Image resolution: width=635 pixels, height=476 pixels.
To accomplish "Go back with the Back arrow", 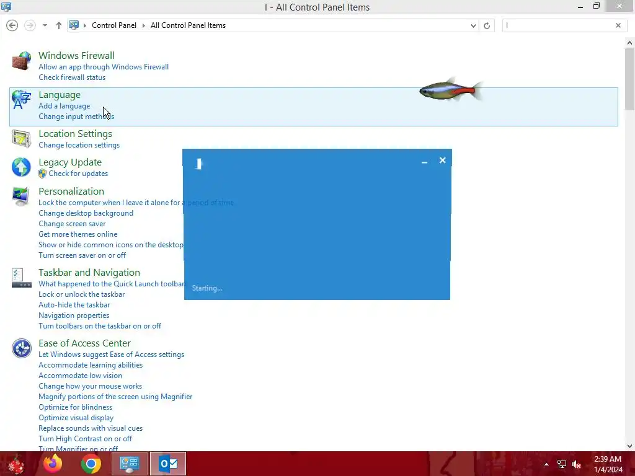I will [x=12, y=25].
